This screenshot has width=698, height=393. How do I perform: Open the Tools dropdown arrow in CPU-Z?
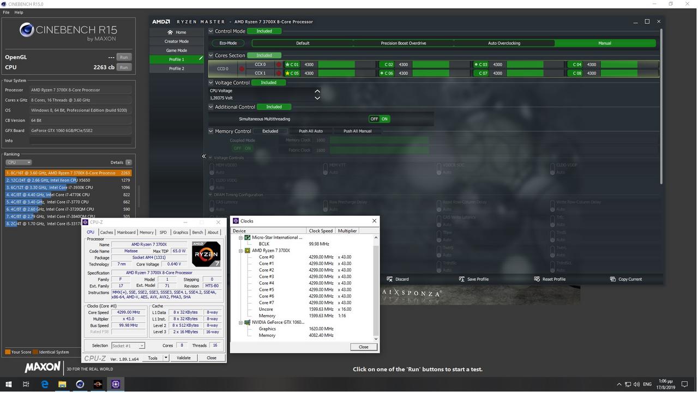[x=166, y=358]
